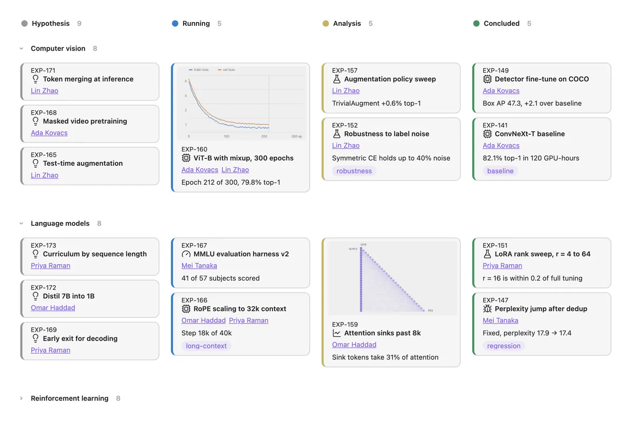631x421 pixels.
Task: Open Priya Raman link on Early exit for decoding
Action: 50,350
